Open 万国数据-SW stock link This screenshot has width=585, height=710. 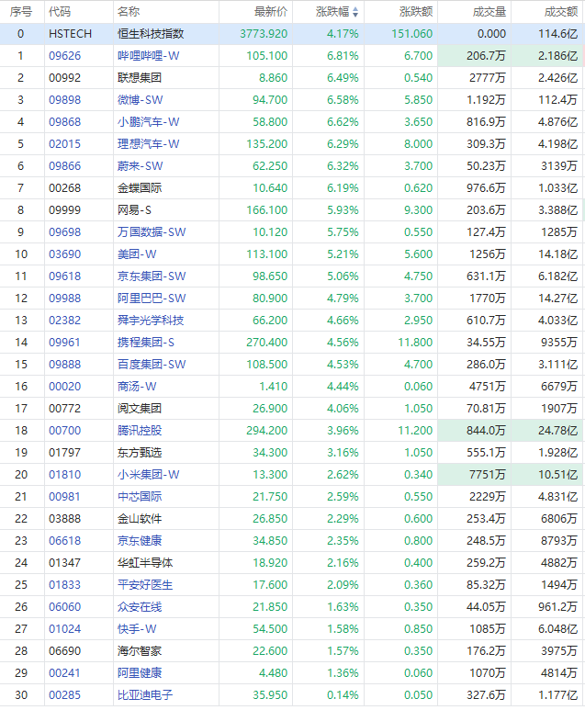(152, 231)
